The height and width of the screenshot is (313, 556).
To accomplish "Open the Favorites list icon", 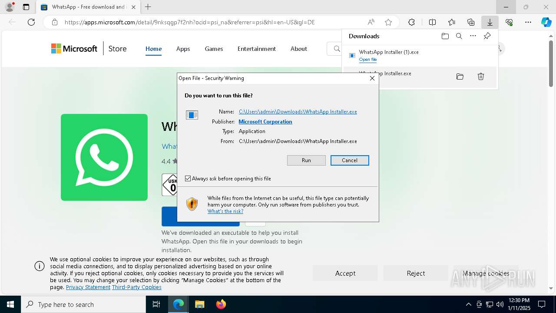I will click(x=452, y=22).
